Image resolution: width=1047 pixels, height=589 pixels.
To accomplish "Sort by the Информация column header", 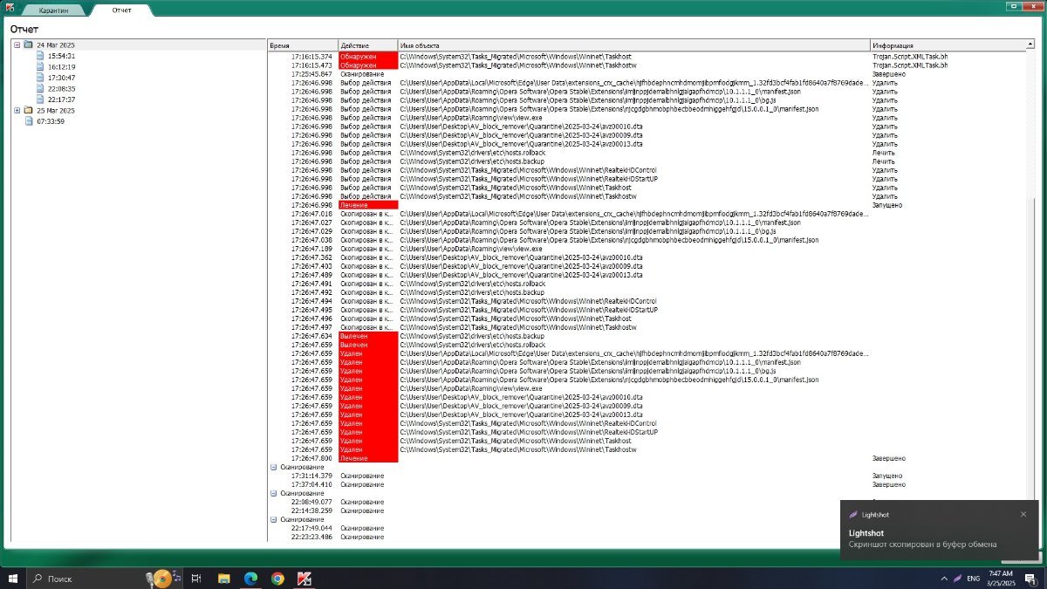I will click(950, 45).
